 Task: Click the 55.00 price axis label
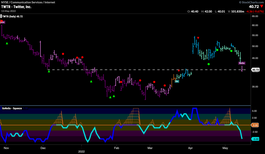click(x=255, y=35)
